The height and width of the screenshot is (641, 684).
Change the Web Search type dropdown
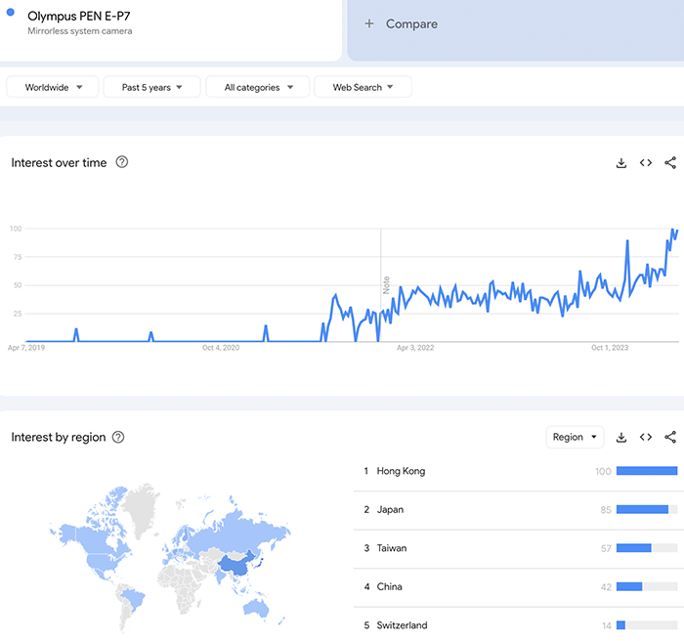pos(363,87)
